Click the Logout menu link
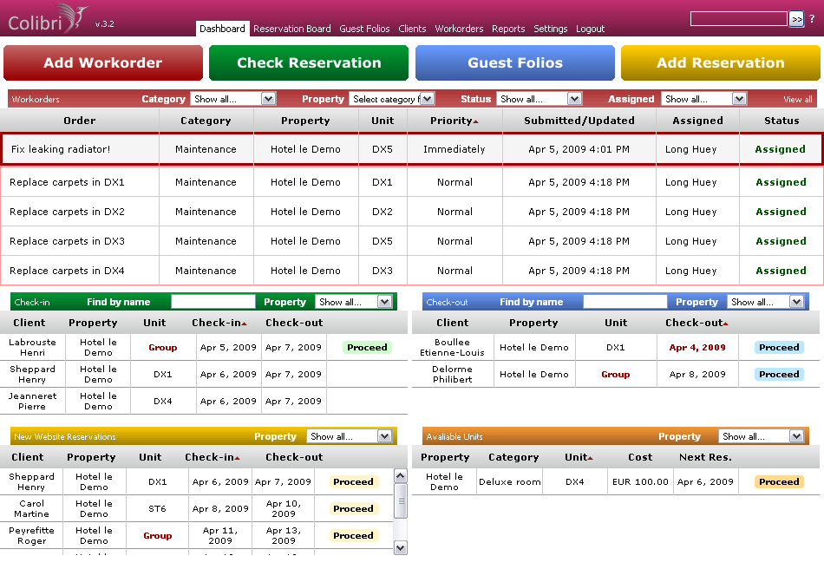Image resolution: width=824 pixels, height=569 pixels. point(590,29)
